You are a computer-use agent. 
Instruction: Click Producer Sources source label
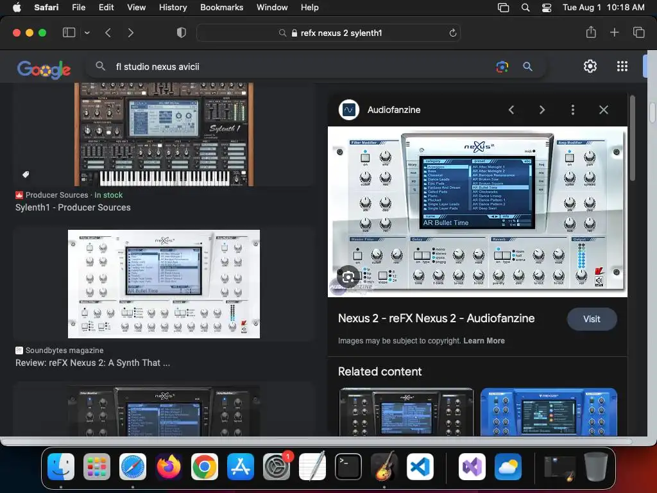click(57, 195)
